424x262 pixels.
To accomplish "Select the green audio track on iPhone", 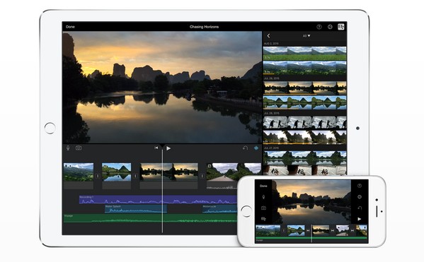I will 311,238.
